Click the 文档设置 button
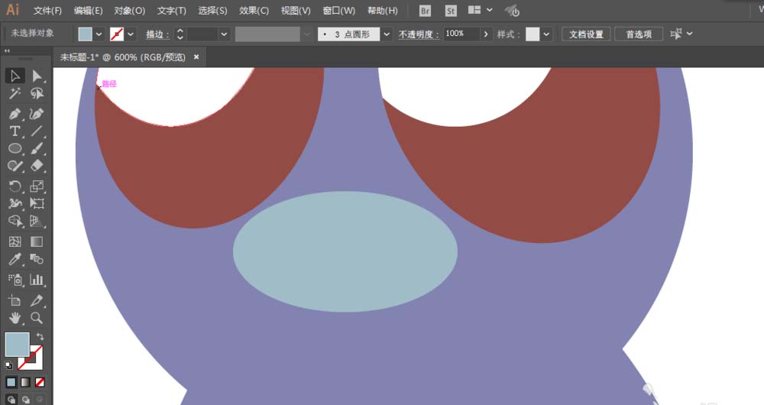 [x=586, y=34]
